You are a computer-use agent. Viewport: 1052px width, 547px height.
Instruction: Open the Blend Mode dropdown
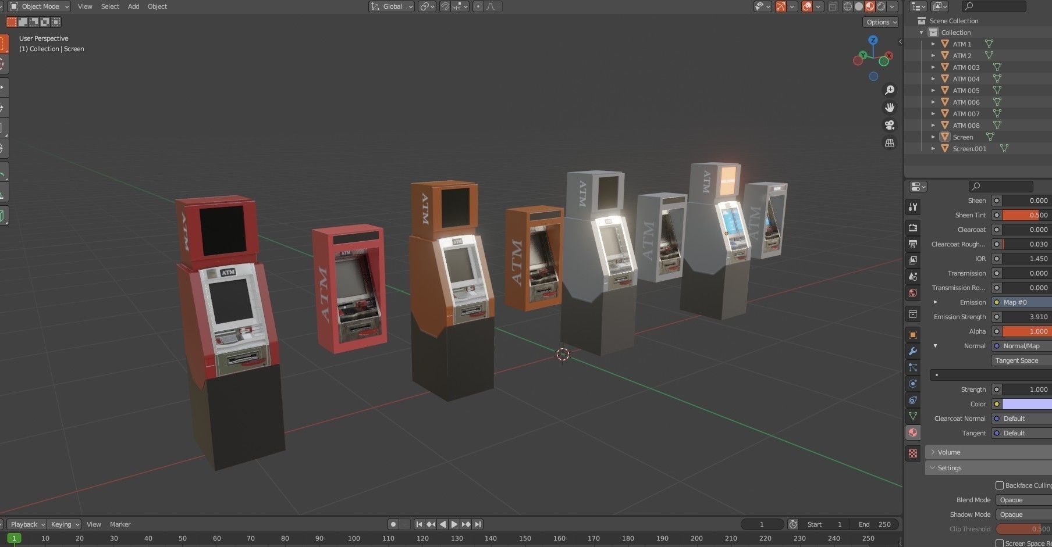point(1023,500)
